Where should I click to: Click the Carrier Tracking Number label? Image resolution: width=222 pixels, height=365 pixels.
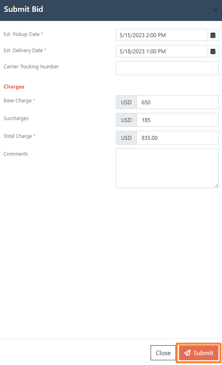pos(31,67)
